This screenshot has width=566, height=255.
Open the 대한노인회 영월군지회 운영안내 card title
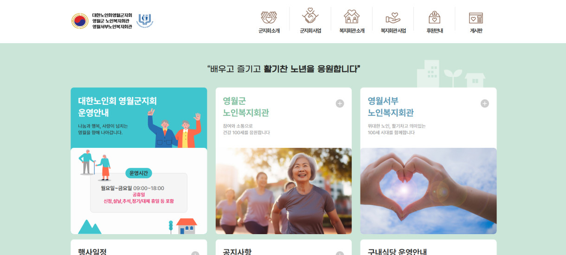click(117, 107)
